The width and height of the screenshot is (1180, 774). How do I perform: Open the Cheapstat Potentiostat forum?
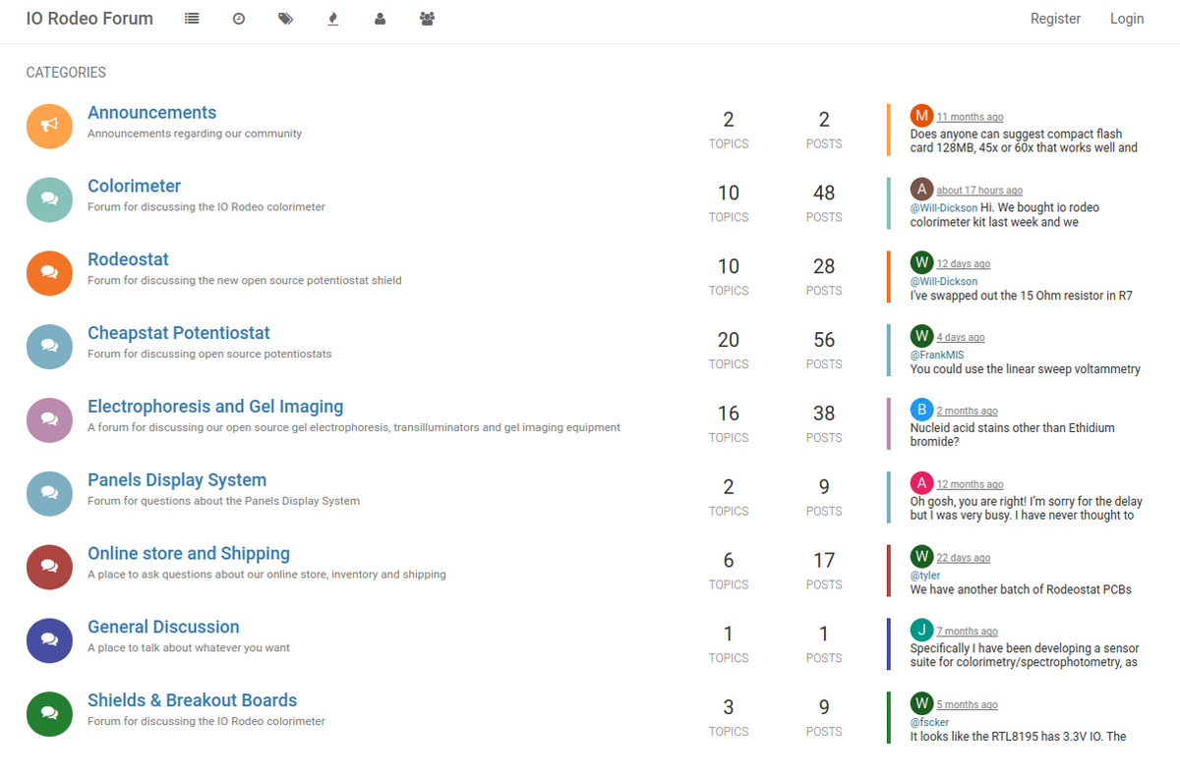178,333
